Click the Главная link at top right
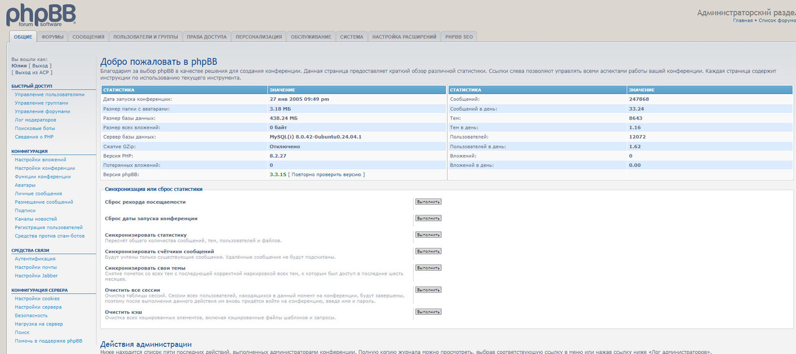 pos(743,21)
